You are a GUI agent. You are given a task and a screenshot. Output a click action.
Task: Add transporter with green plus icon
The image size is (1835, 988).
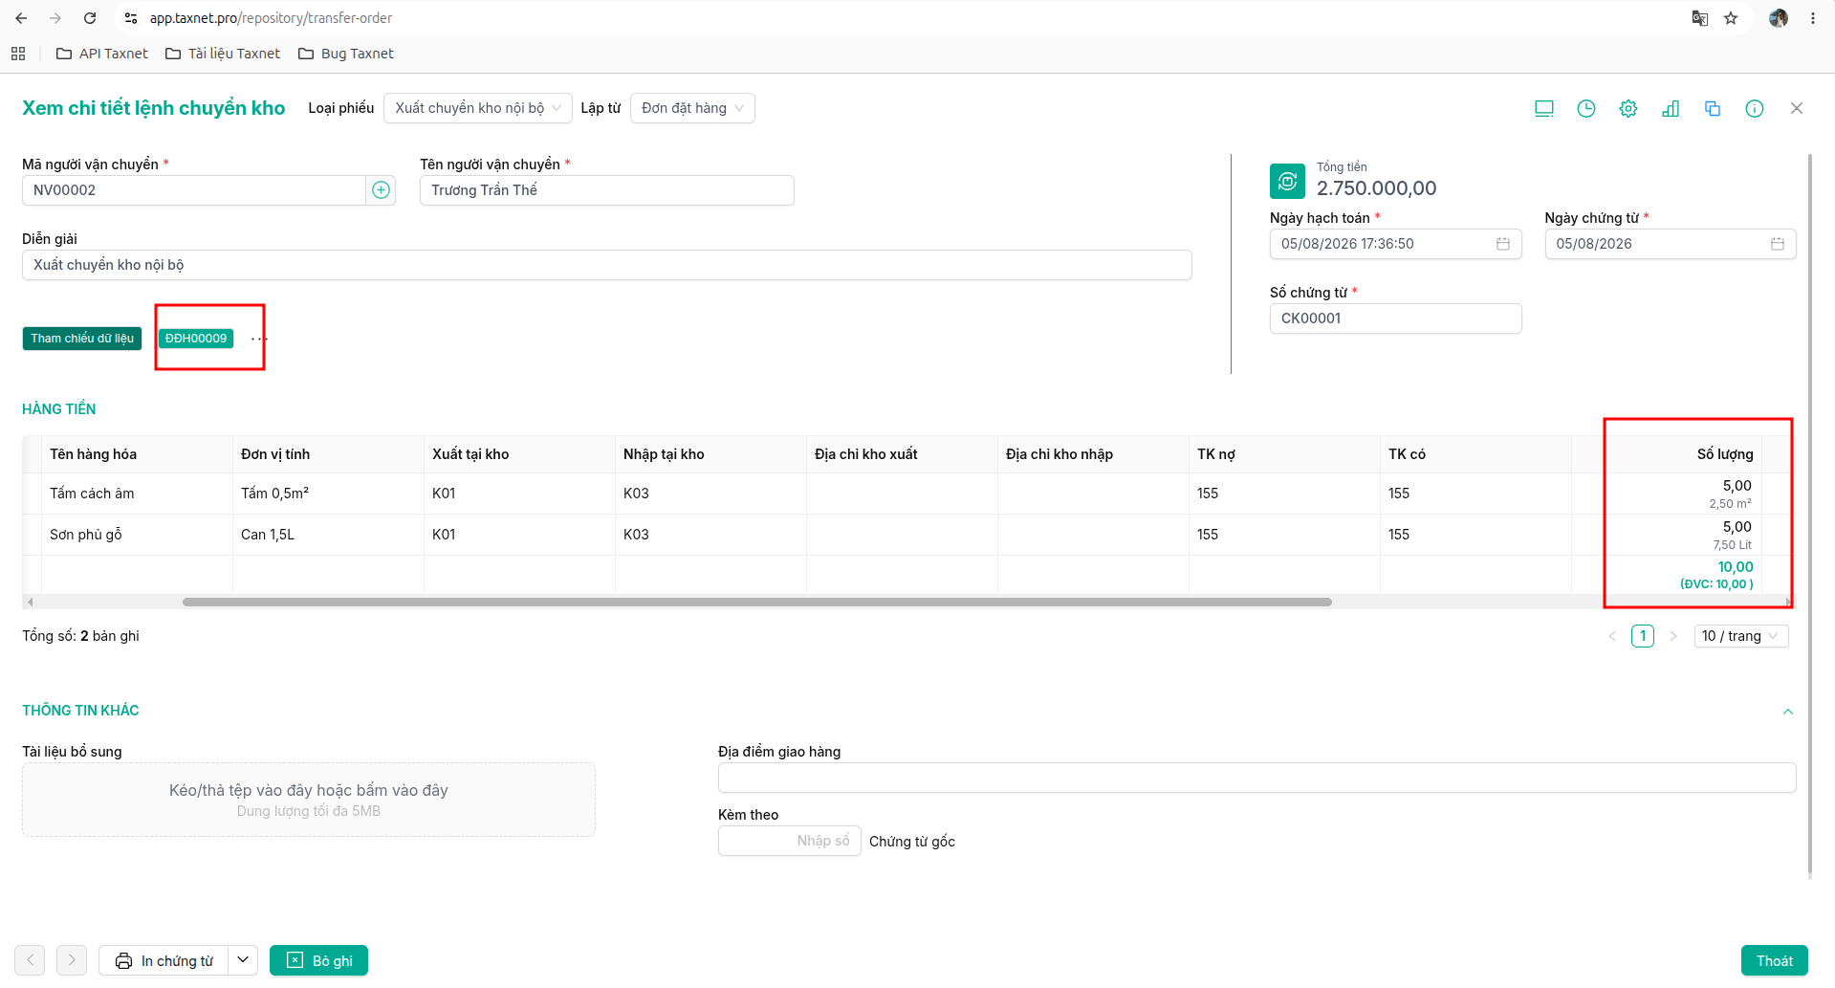[x=381, y=190]
